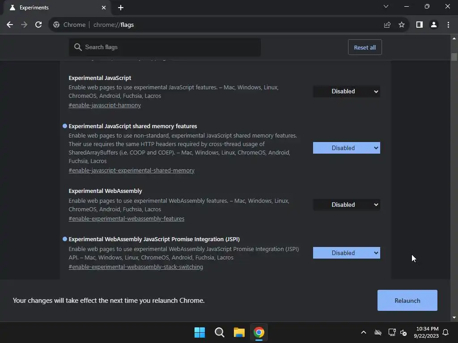Click the Experimental JavaScript heading

click(100, 78)
